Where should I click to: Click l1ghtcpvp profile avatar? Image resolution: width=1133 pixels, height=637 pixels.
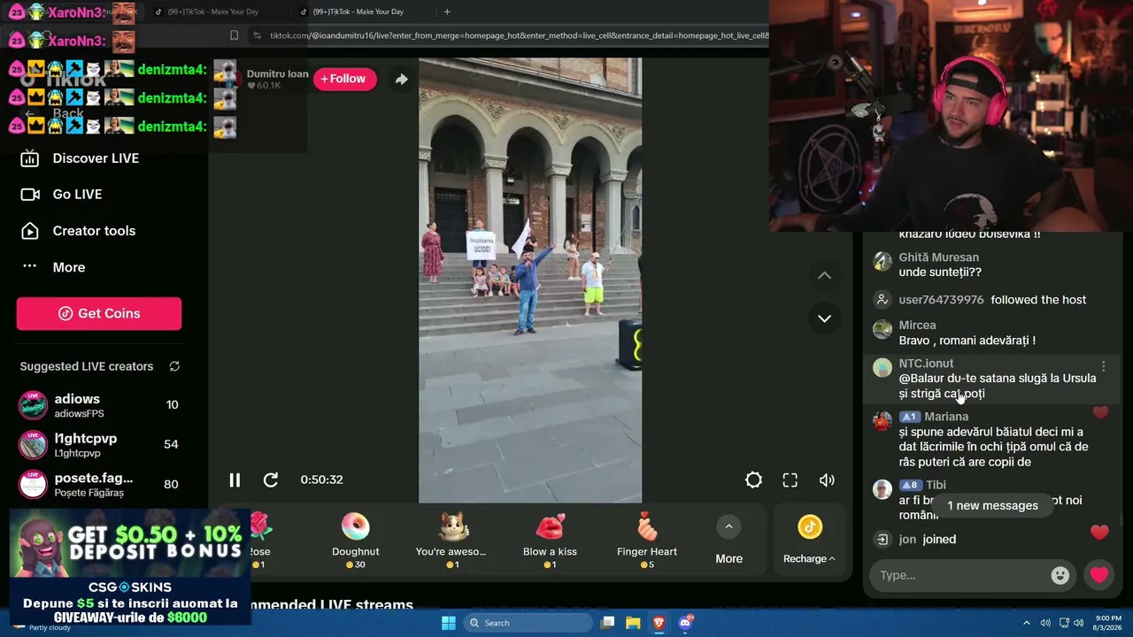coord(33,444)
